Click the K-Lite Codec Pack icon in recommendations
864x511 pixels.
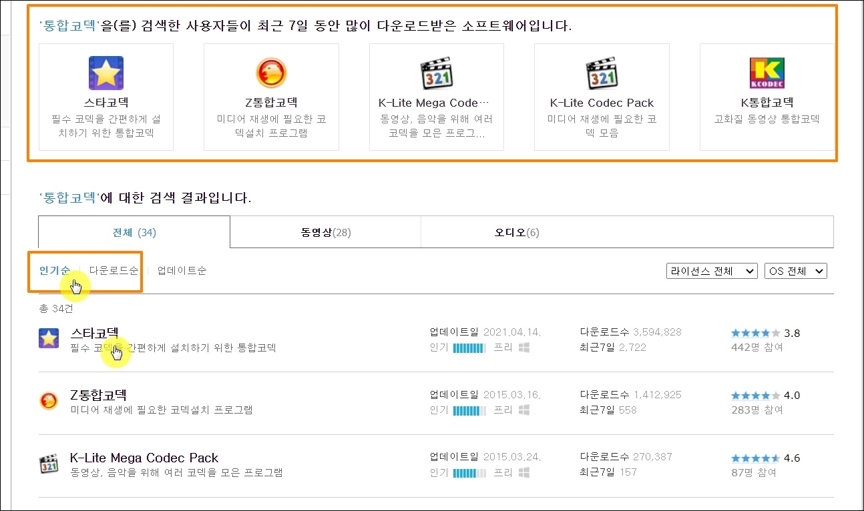602,73
